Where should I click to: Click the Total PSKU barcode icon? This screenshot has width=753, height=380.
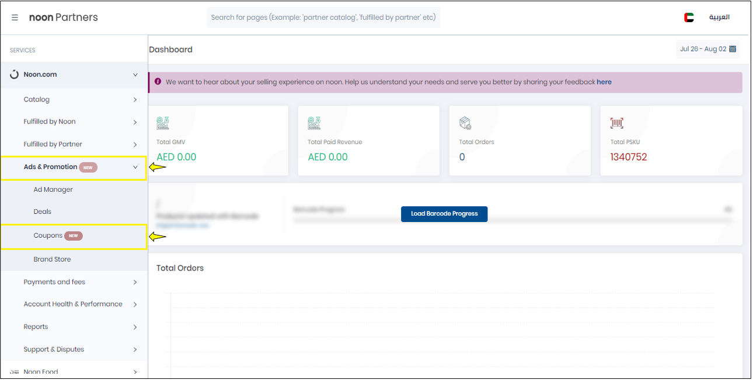click(617, 123)
